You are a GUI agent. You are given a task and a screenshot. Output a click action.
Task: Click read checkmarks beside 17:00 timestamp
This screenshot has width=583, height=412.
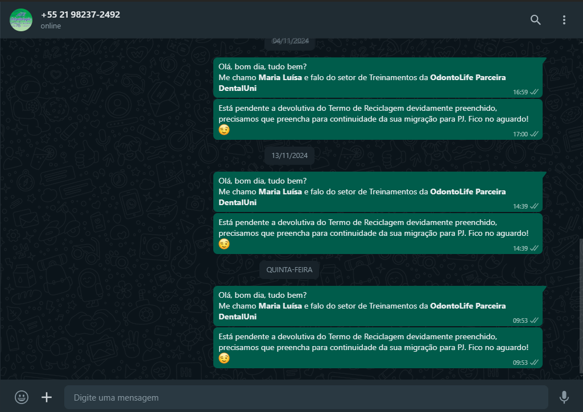[534, 134]
